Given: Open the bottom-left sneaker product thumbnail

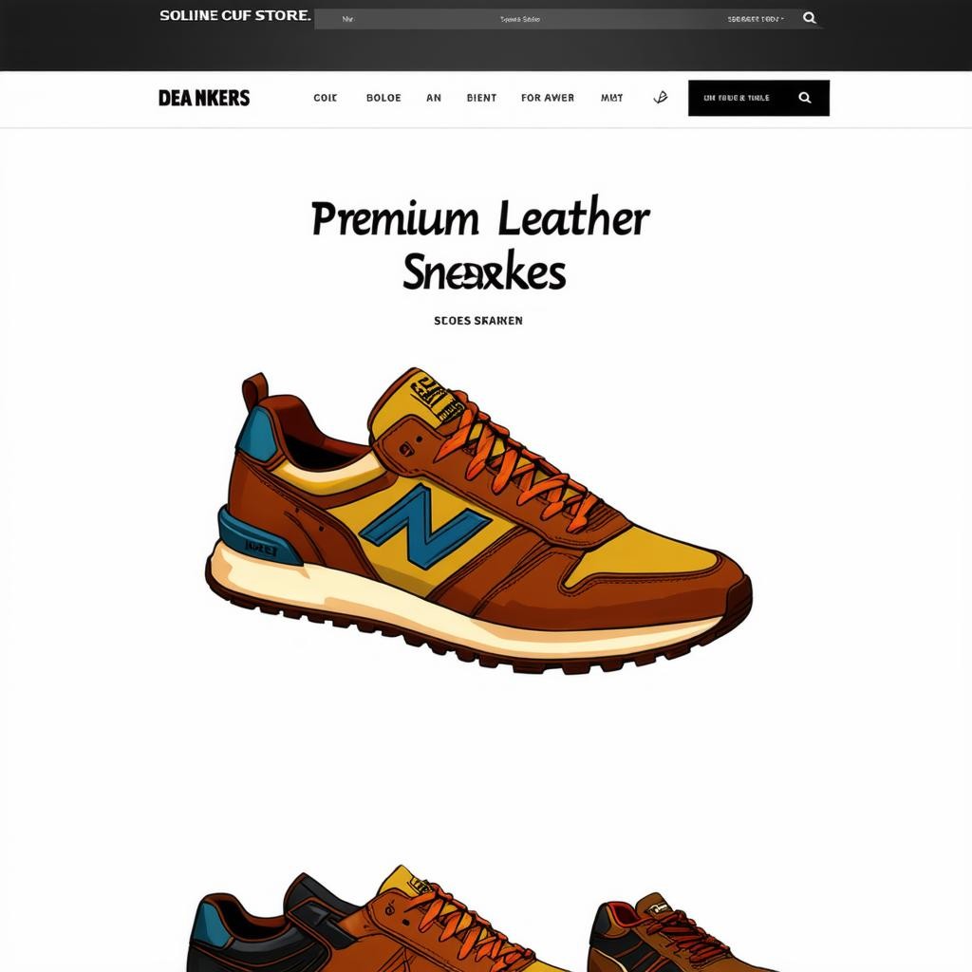Looking at the screenshot, I should 372,919.
